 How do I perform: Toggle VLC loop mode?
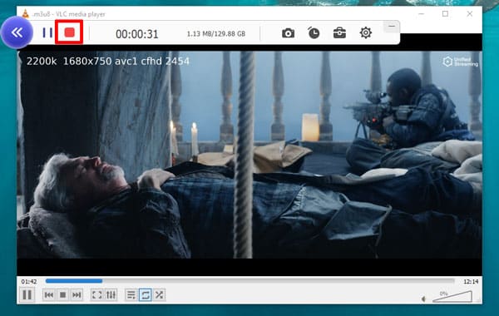point(145,295)
